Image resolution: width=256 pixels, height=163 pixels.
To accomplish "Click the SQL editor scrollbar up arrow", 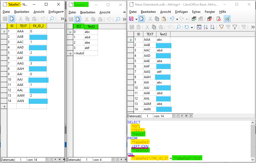I will 253,123.
